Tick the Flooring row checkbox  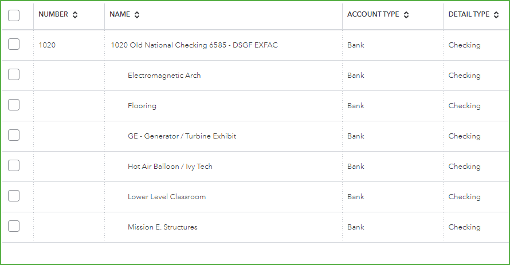[14, 105]
